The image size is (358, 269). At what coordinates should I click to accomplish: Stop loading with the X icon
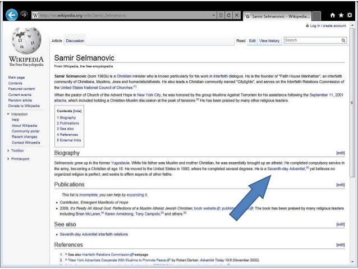click(x=237, y=15)
